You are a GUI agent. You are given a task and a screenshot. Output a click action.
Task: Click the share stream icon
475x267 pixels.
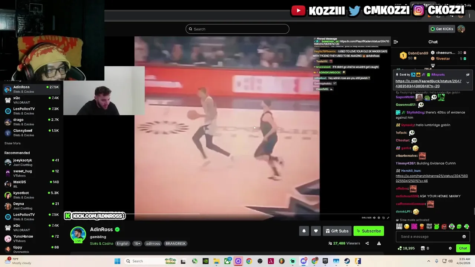(x=367, y=243)
